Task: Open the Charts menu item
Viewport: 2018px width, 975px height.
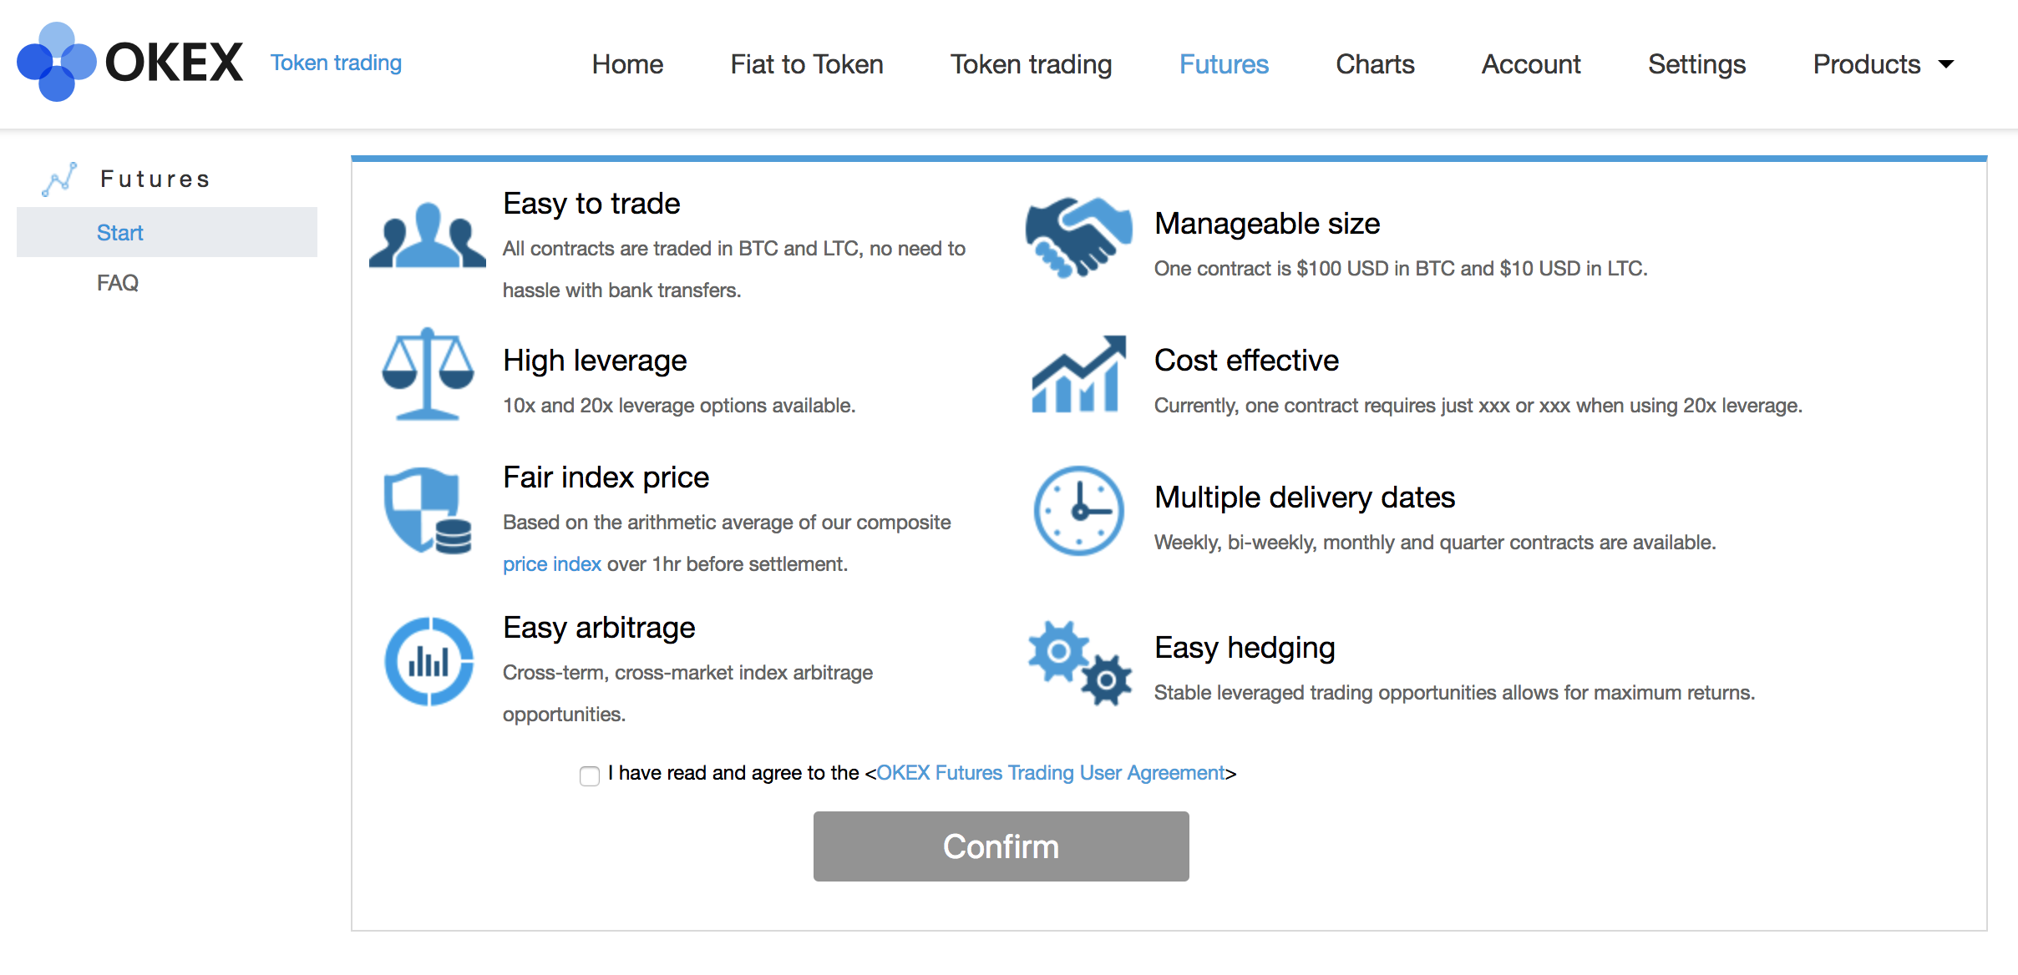Action: point(1375,64)
